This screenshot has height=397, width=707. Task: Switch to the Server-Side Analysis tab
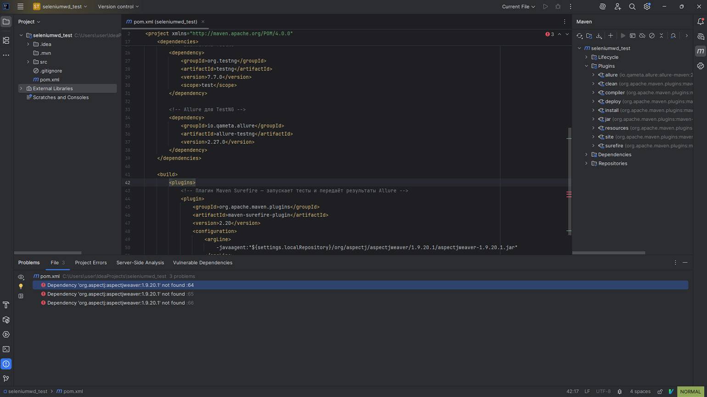[x=140, y=263]
